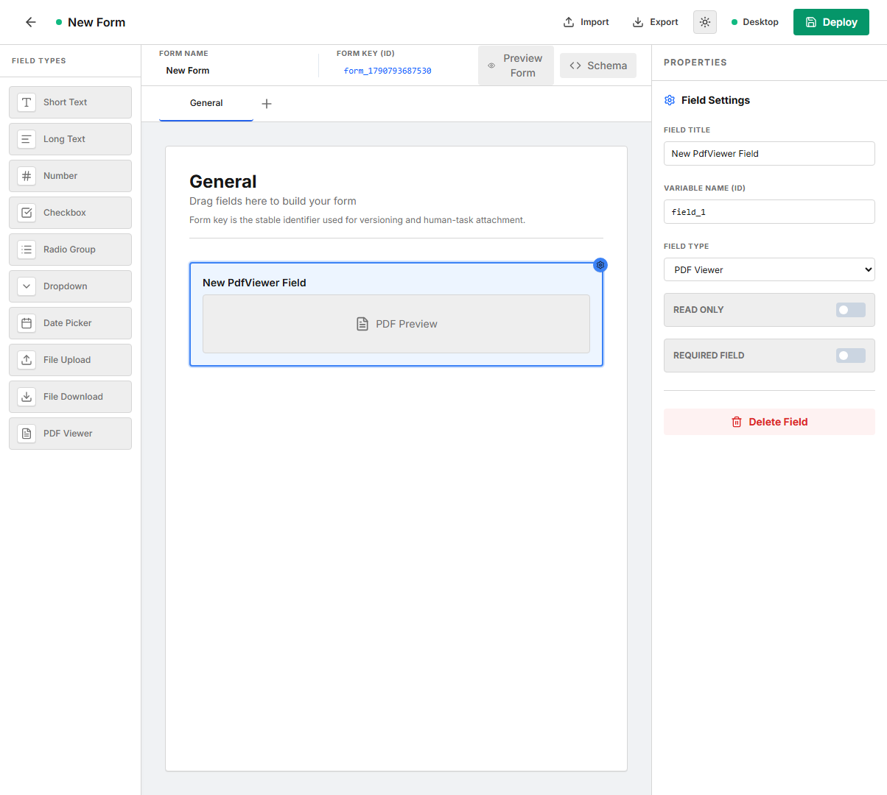Click the File Download icon
887x795 pixels.
point(27,397)
